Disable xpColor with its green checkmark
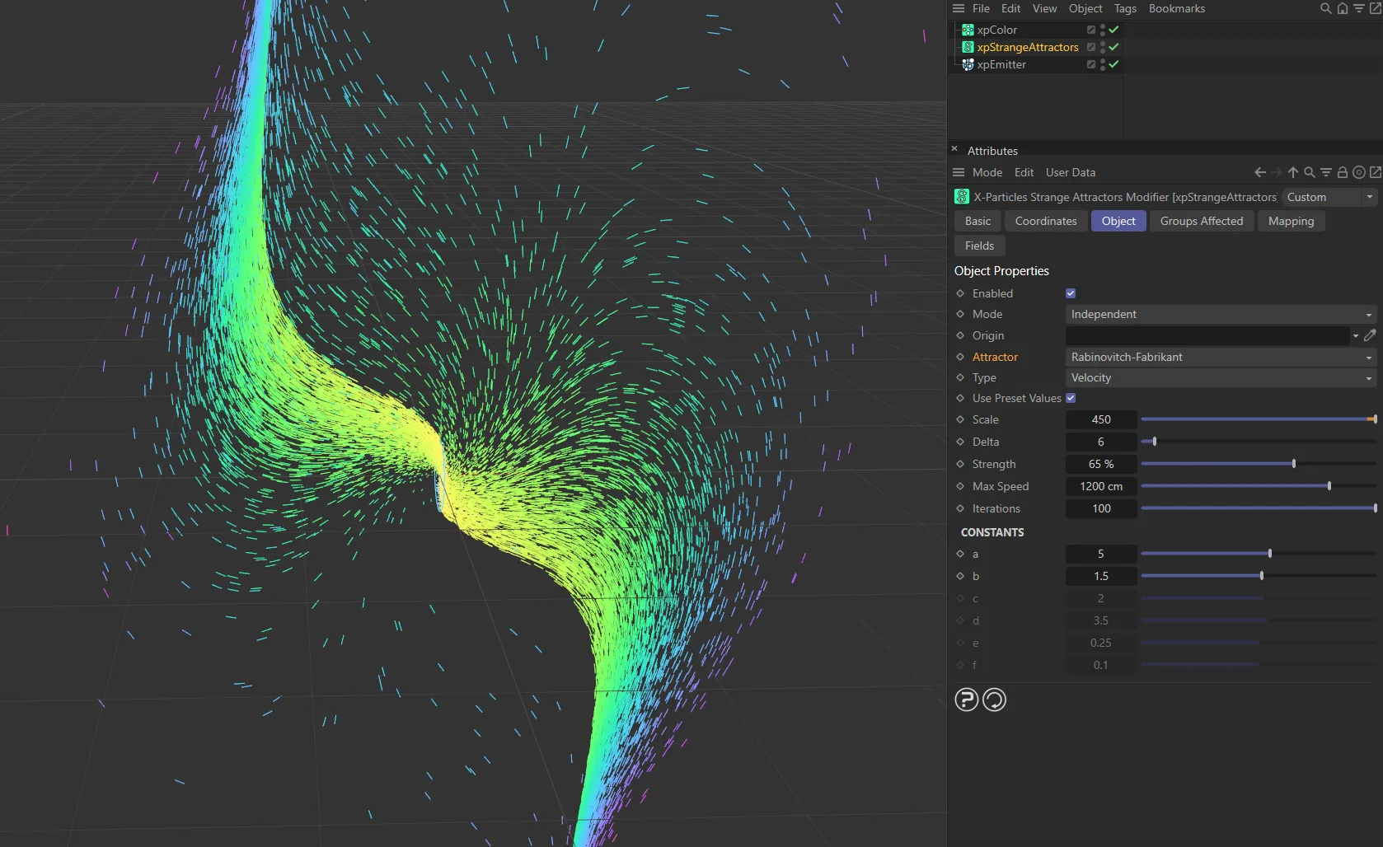 coord(1113,30)
